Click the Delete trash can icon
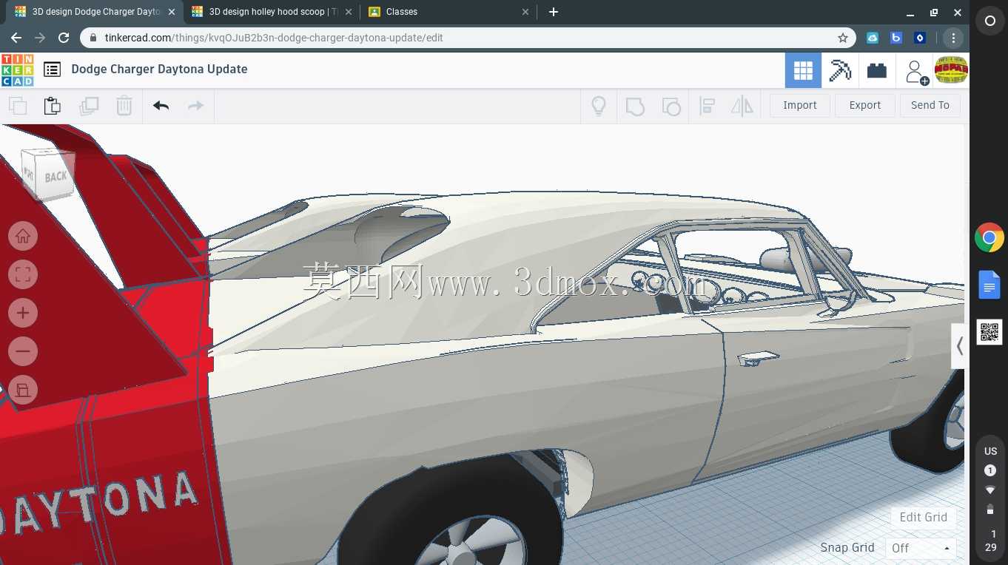The height and width of the screenshot is (565, 1008). 124,106
